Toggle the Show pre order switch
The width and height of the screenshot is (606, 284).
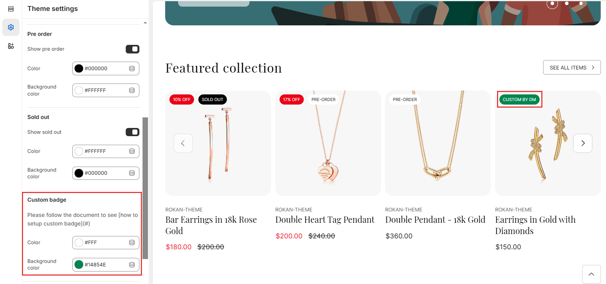click(132, 49)
